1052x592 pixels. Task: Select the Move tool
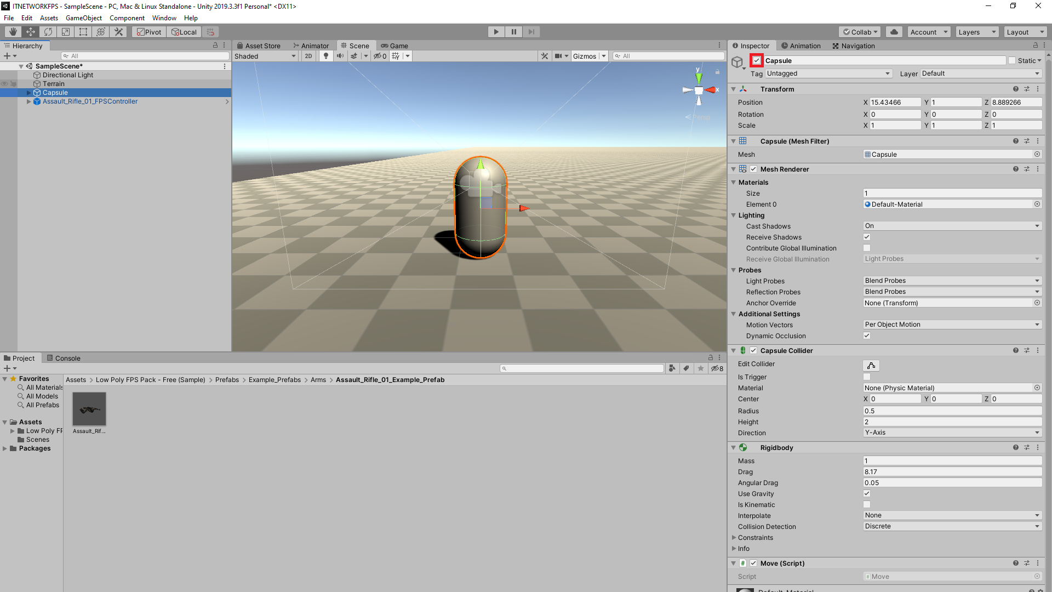click(x=30, y=31)
